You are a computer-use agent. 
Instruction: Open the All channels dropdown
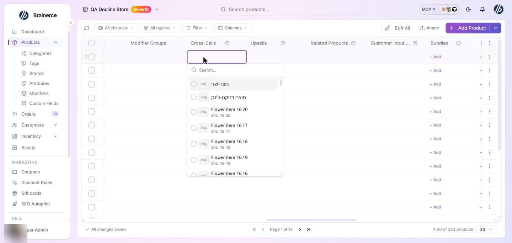[x=116, y=28]
